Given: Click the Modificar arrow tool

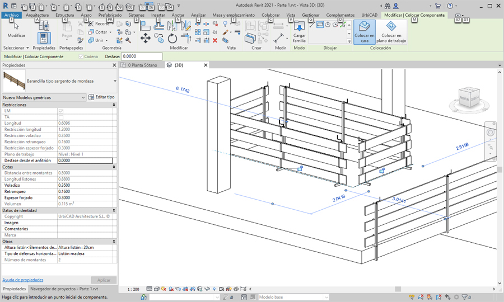Looking at the screenshot, I should 16,29.
